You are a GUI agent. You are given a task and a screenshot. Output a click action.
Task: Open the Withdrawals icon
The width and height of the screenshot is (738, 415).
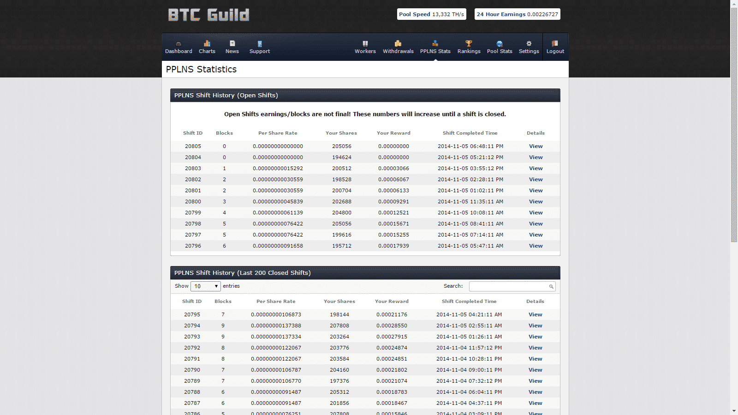pos(398,43)
